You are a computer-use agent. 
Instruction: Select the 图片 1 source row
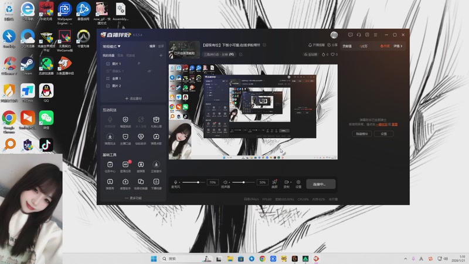pos(133,64)
